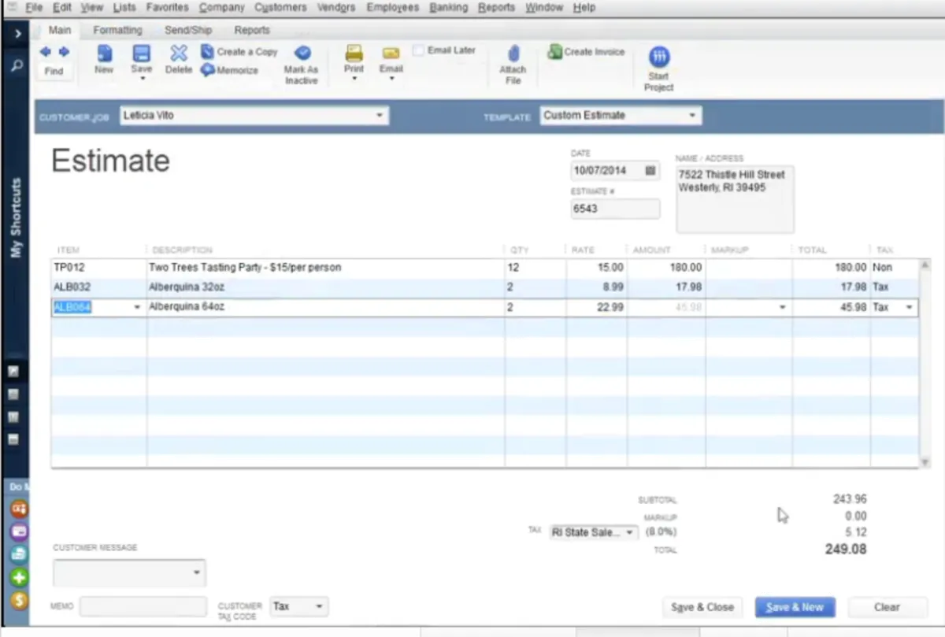This screenshot has width=945, height=637.
Task: Click the Create Invoice icon
Action: tap(554, 52)
